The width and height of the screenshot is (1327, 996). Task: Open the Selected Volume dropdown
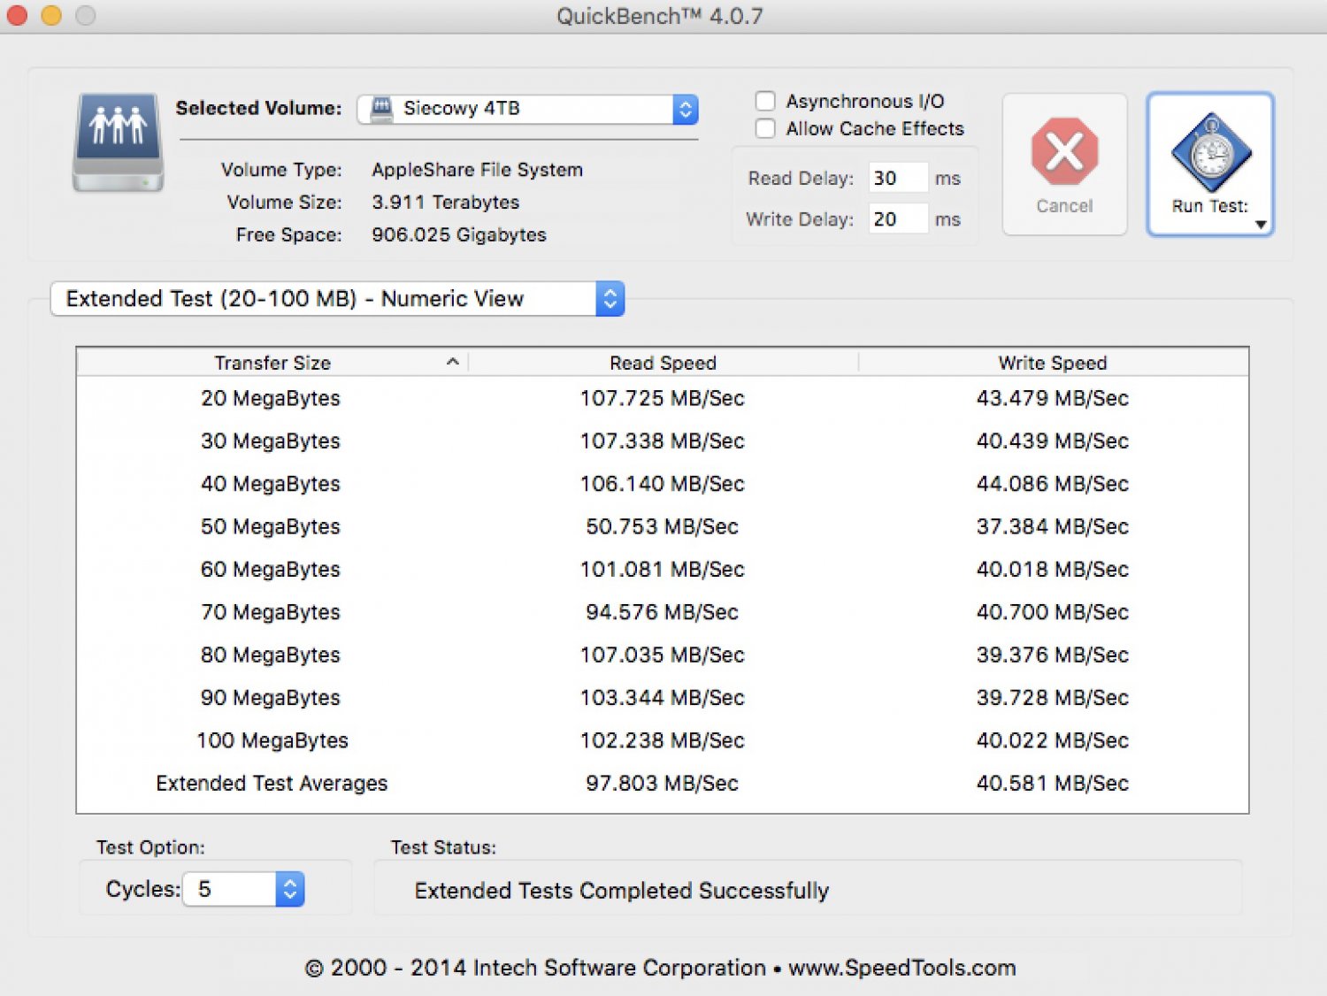(528, 109)
